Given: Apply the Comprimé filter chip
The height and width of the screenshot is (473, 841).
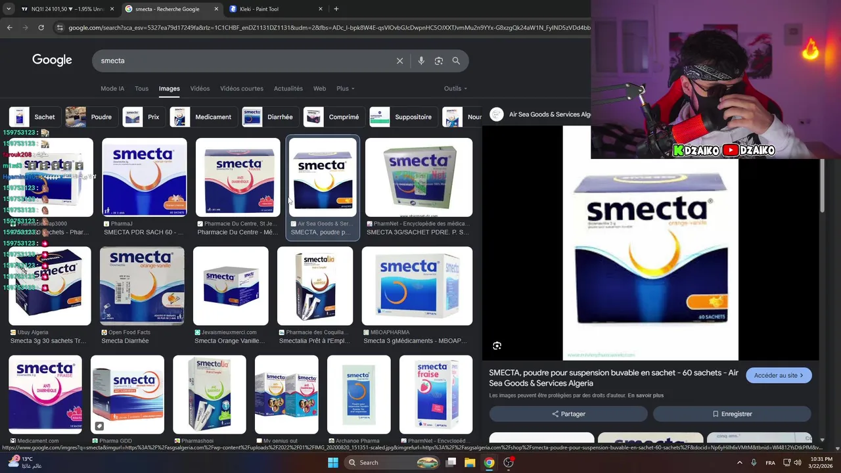Looking at the screenshot, I should (x=334, y=117).
